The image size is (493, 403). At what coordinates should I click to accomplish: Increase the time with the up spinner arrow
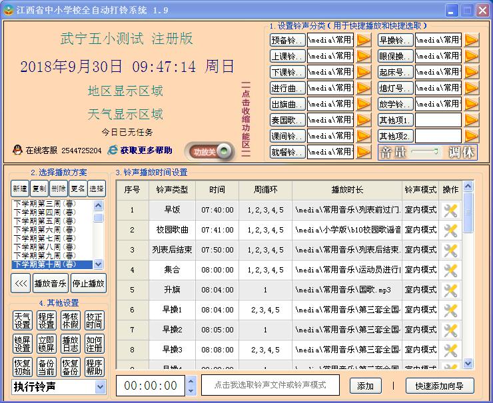click(x=191, y=382)
